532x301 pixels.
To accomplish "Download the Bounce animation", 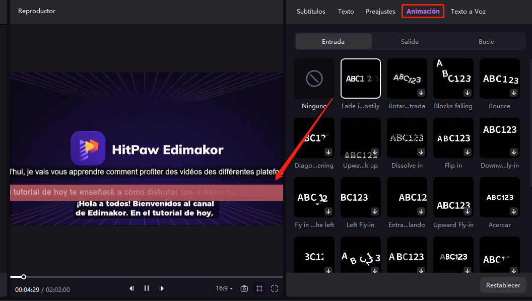I will click(x=514, y=93).
